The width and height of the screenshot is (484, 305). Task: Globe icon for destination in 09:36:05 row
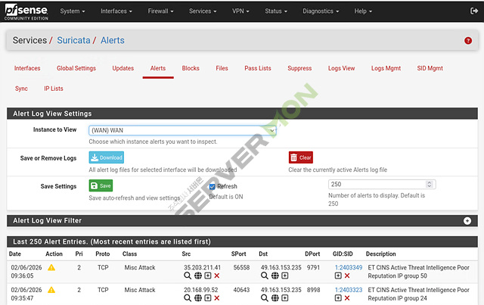point(275,275)
